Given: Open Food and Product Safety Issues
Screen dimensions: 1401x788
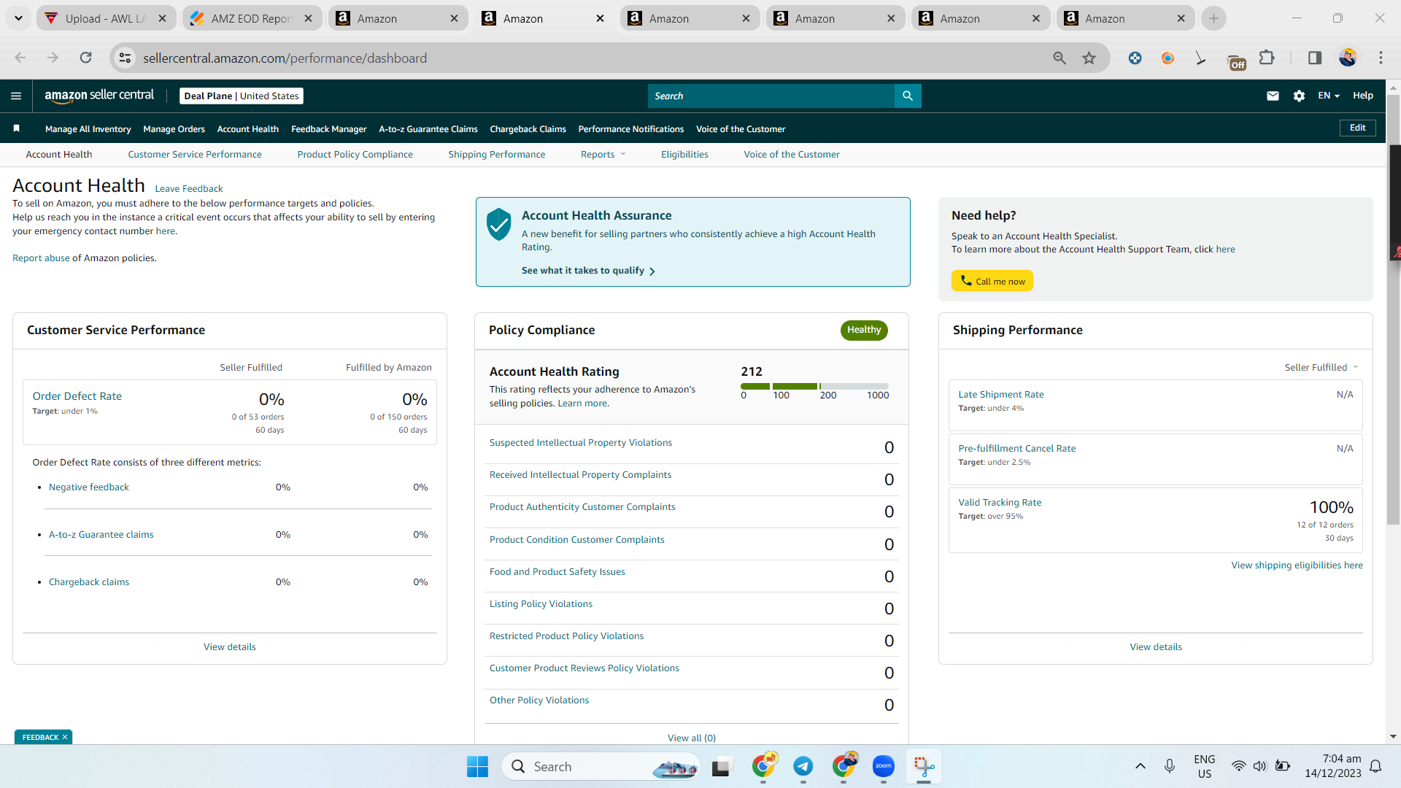Looking at the screenshot, I should [557, 571].
